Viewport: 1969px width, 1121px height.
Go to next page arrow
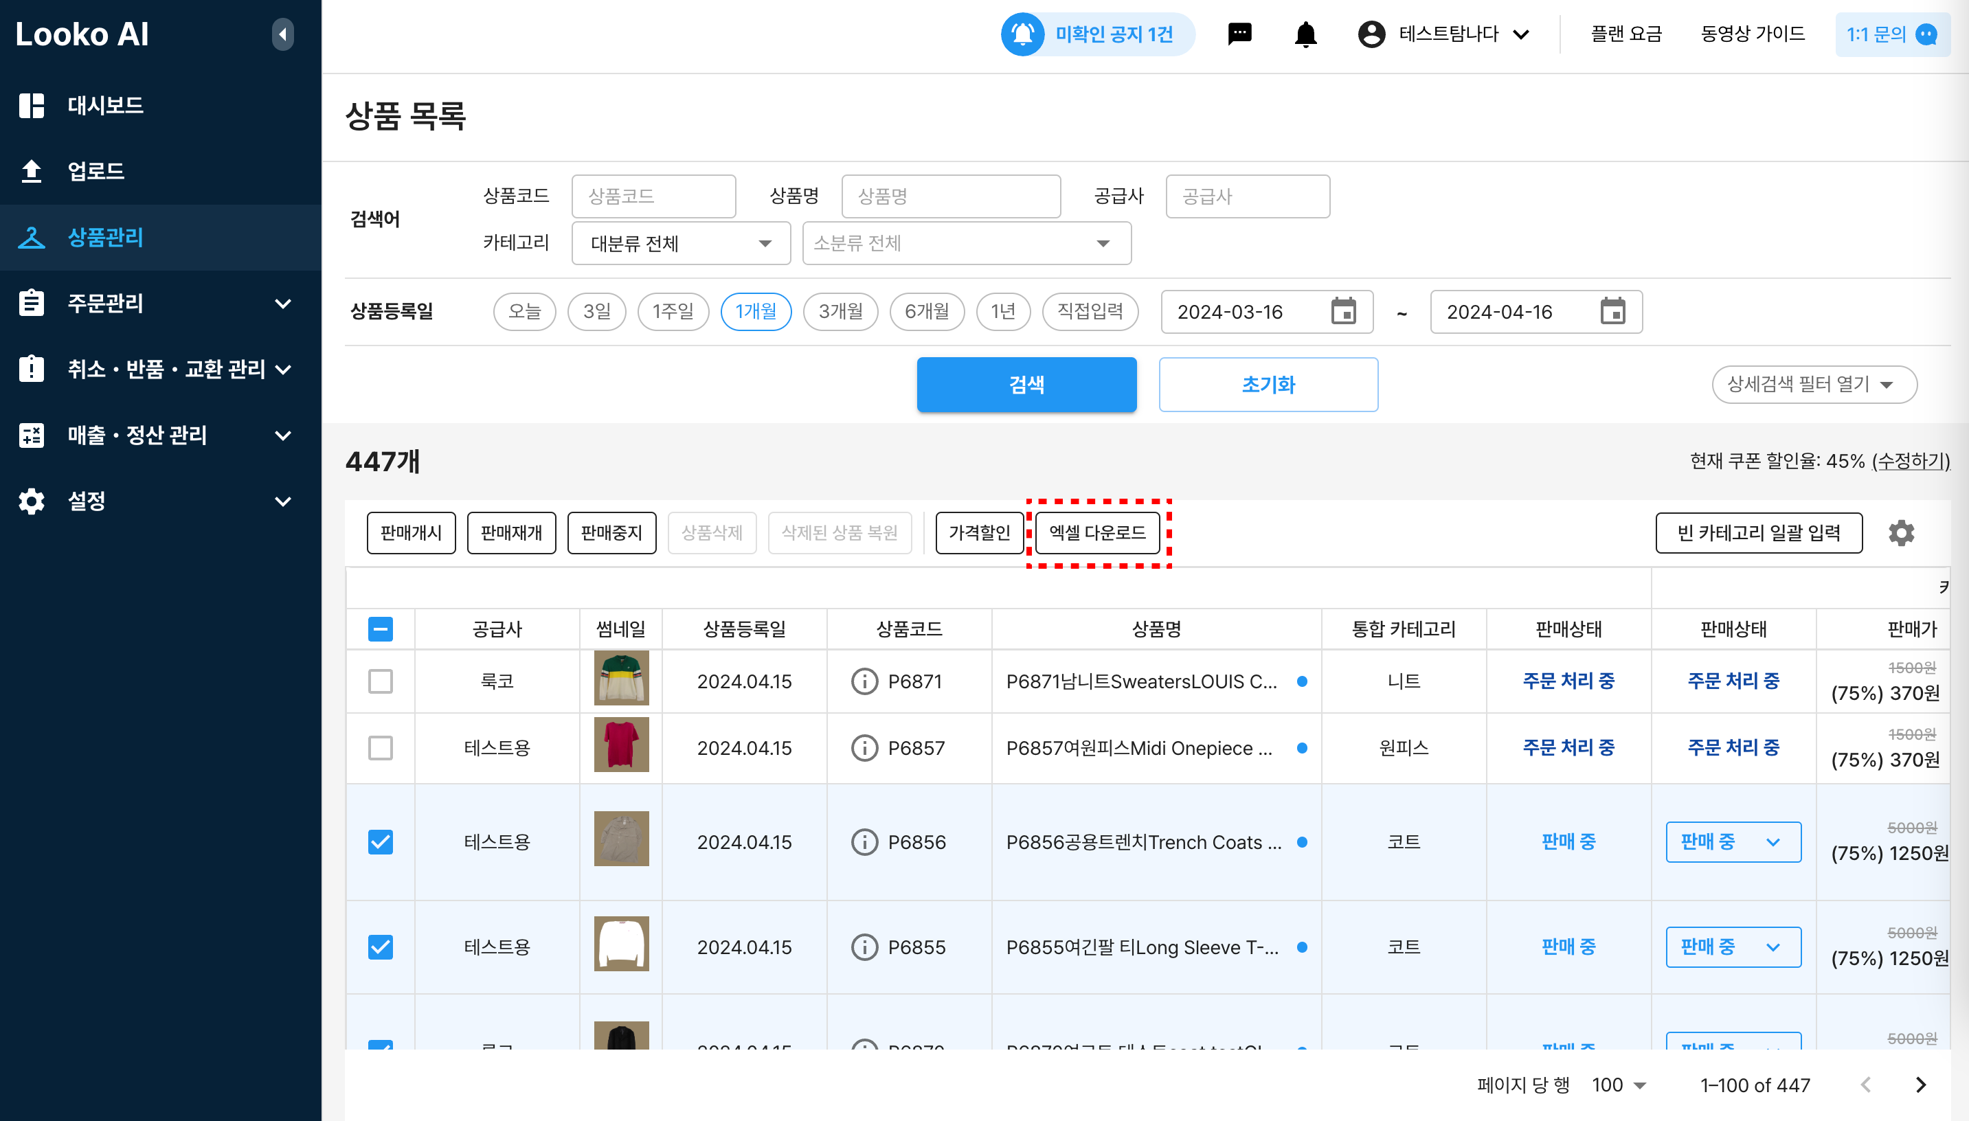1920,1085
